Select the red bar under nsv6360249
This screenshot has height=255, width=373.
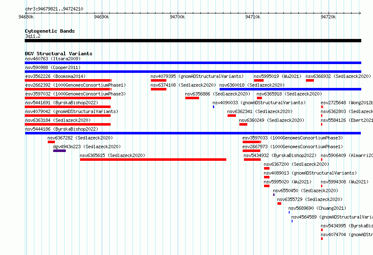pos(243,124)
